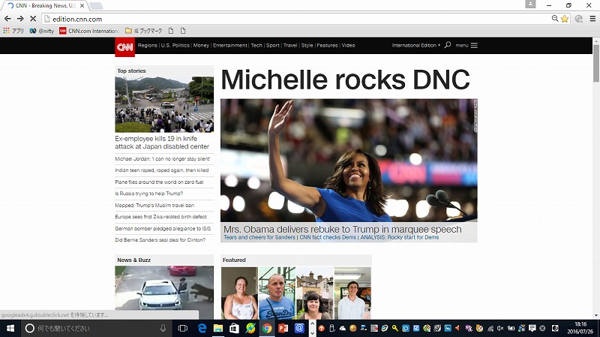Open German bomber pledged allegiance story
600x337 pixels.
click(163, 228)
